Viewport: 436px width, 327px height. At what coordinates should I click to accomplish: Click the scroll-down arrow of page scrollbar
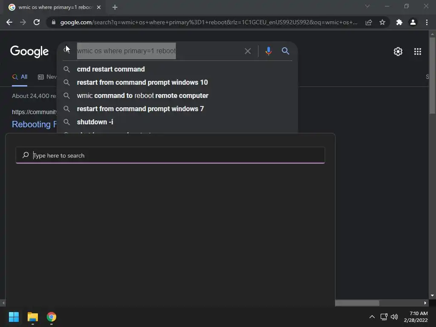pyautogui.click(x=432, y=295)
